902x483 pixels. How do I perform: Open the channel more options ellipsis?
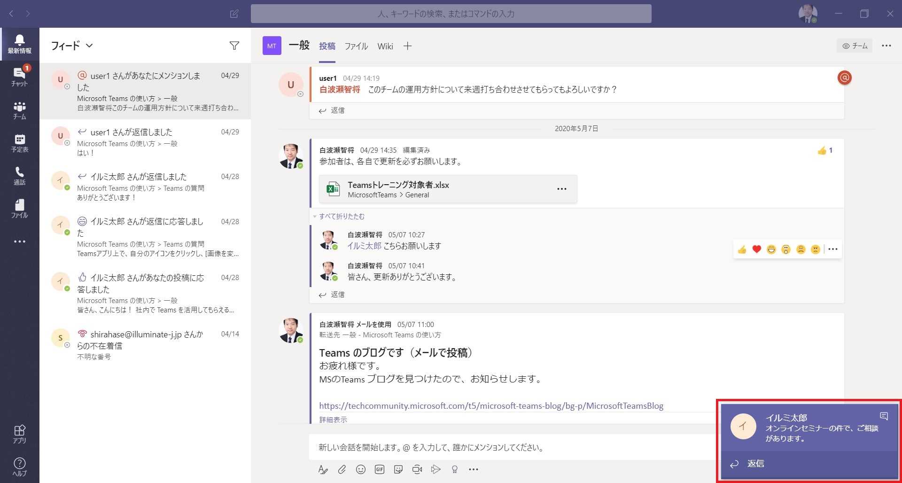[x=886, y=46]
